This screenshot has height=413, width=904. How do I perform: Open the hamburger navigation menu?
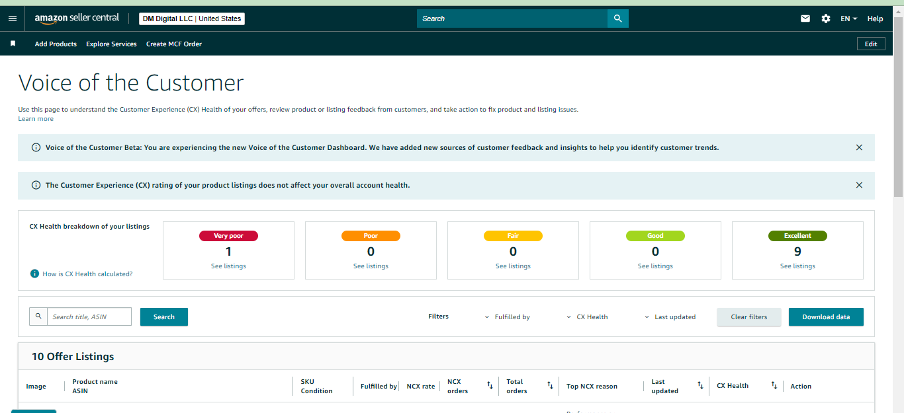point(12,19)
